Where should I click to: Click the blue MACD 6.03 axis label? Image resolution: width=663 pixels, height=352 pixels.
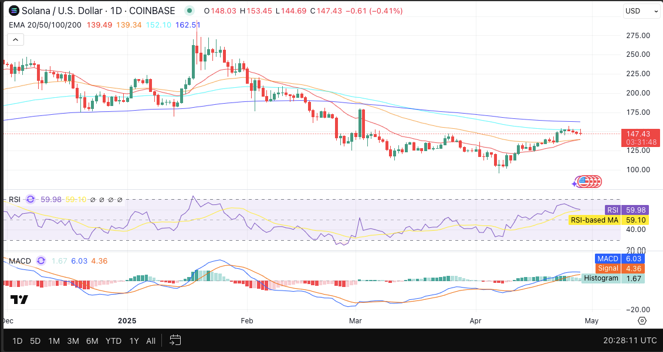point(620,258)
